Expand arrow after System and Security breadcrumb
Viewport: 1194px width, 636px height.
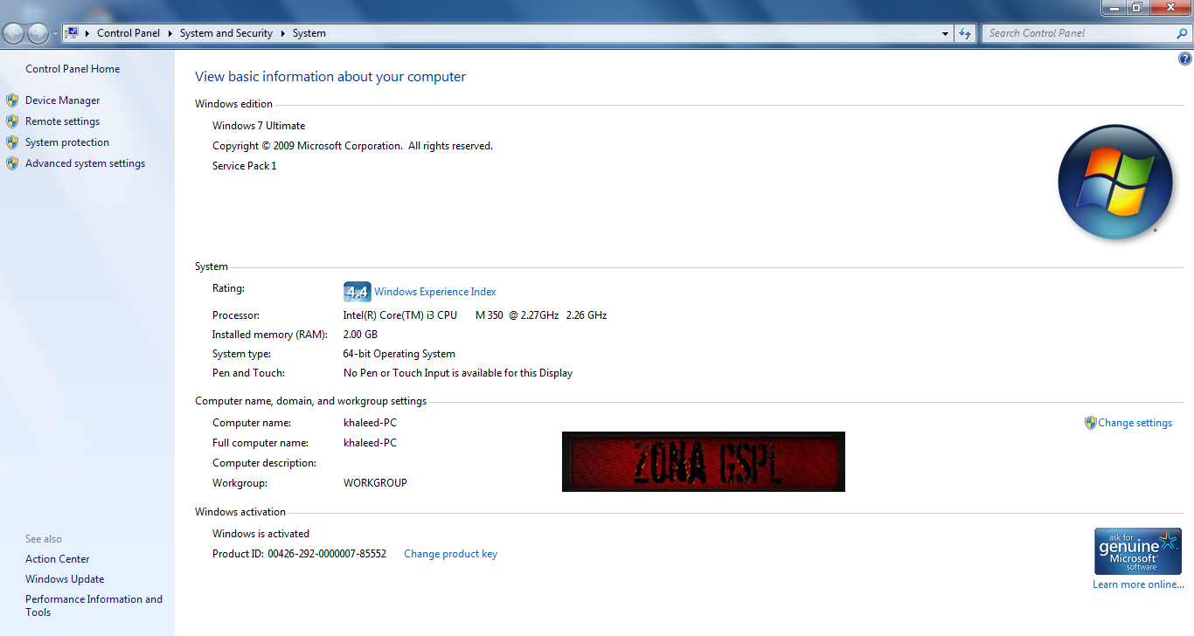[x=283, y=33]
